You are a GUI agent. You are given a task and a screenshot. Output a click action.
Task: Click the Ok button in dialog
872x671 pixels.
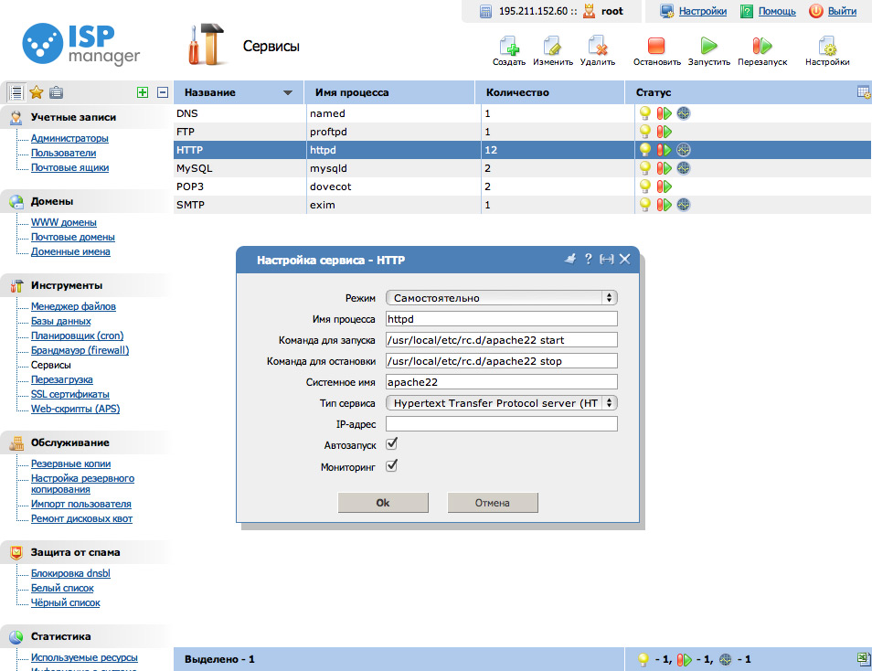point(383,503)
